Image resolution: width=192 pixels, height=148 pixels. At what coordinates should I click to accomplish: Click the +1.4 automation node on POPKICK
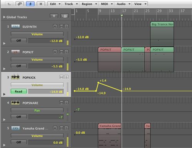98,82
